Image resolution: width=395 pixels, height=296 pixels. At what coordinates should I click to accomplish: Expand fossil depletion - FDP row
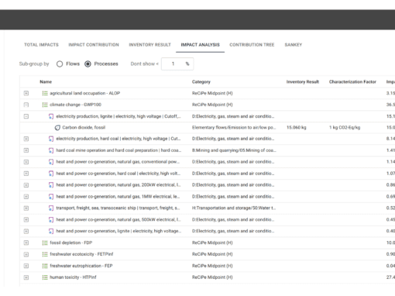click(x=26, y=243)
